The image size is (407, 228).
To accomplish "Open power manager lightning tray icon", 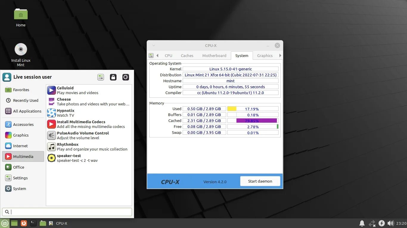I will (x=382, y=223).
